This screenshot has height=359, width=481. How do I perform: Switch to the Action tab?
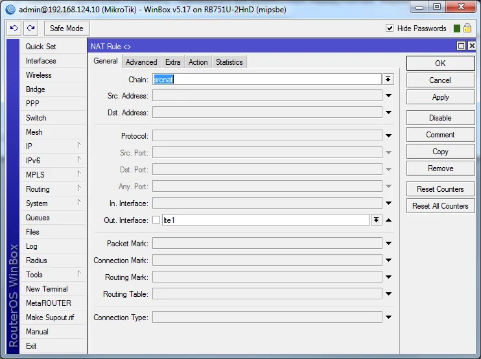pos(198,62)
